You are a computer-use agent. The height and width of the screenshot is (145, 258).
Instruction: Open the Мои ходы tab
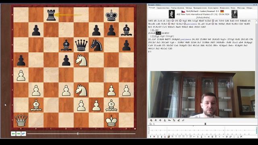241,8
